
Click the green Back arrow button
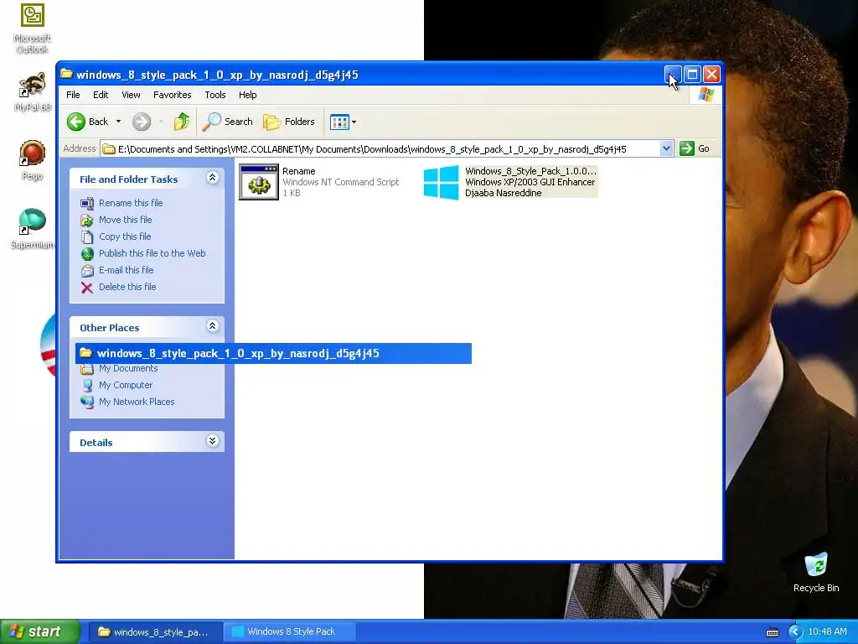click(76, 122)
